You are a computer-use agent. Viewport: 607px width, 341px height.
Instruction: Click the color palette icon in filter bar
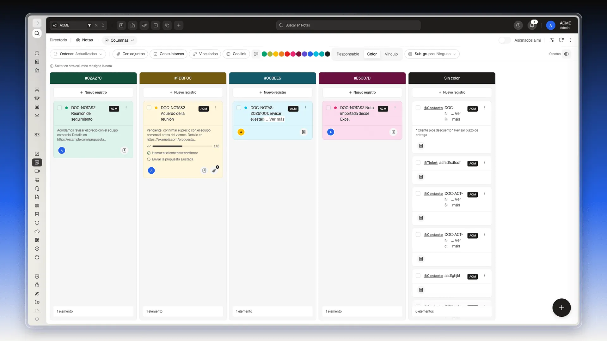pos(256,54)
